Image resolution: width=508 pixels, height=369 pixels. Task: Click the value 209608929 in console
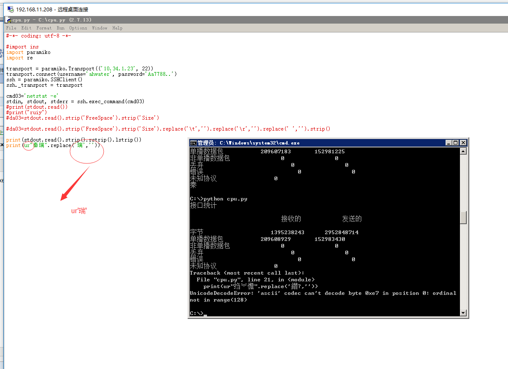point(276,239)
